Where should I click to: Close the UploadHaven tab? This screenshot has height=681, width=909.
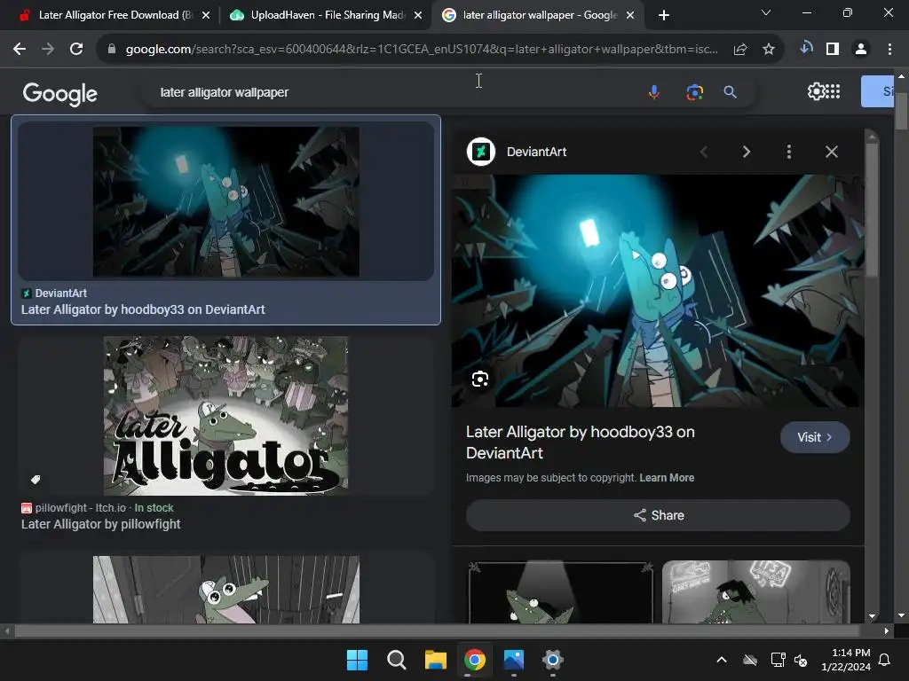418,15
